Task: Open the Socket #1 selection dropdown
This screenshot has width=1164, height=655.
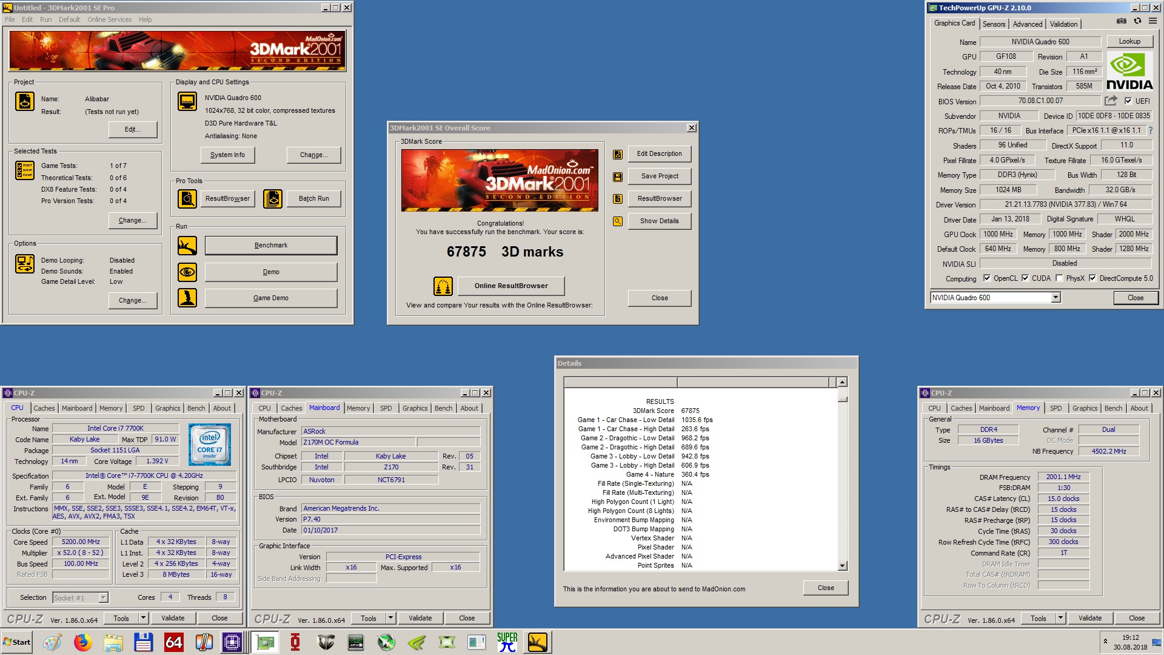Action: click(103, 598)
